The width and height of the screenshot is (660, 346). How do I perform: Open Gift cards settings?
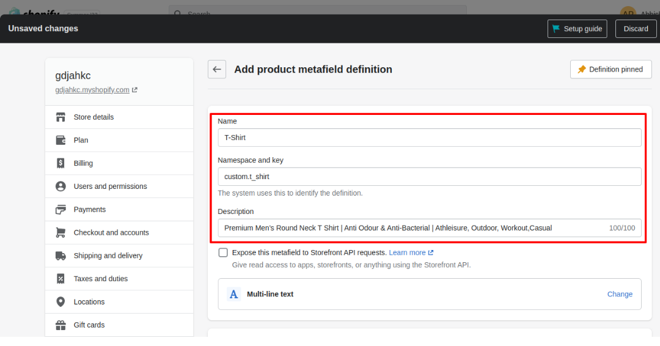[x=119, y=325]
